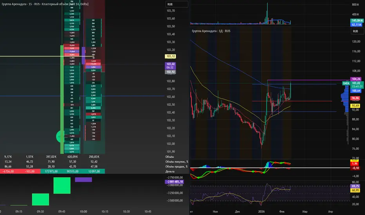
Task: Click the 'Объём покупок, %' row label
Action: (177, 162)
